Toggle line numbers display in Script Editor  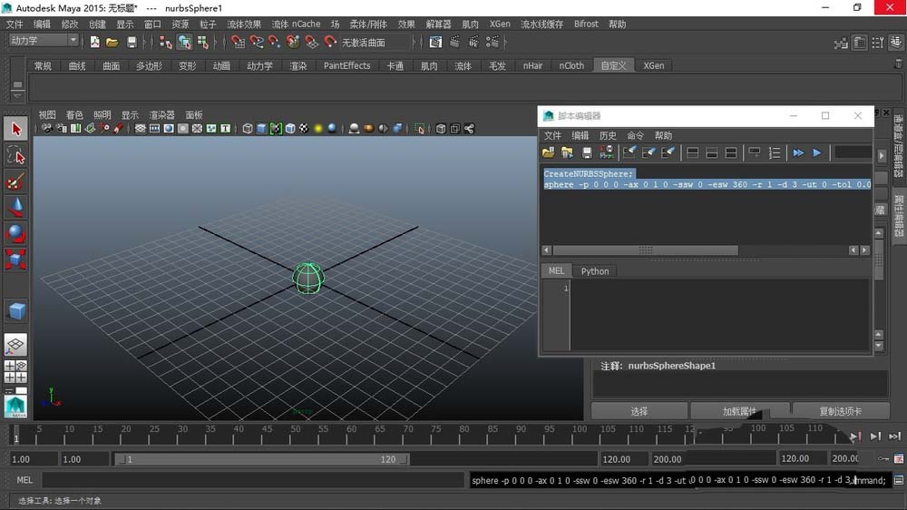(x=775, y=152)
